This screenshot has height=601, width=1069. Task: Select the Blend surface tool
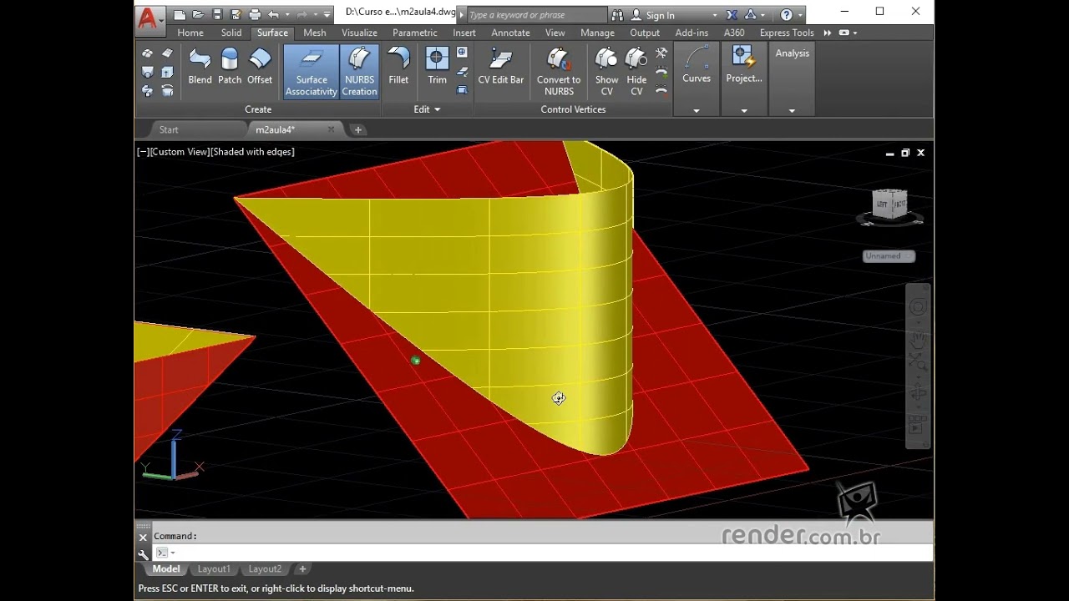click(x=200, y=66)
